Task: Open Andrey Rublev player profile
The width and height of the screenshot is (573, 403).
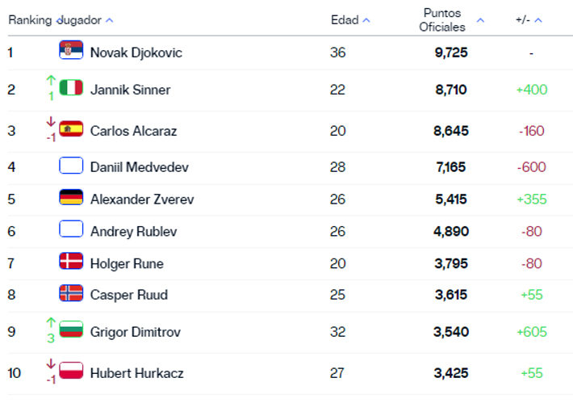Action: (x=133, y=232)
